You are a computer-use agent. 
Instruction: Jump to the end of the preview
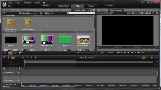point(139,53)
